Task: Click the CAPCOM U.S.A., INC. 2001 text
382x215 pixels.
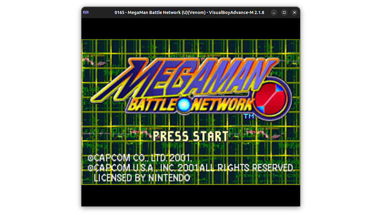Action: (143, 168)
